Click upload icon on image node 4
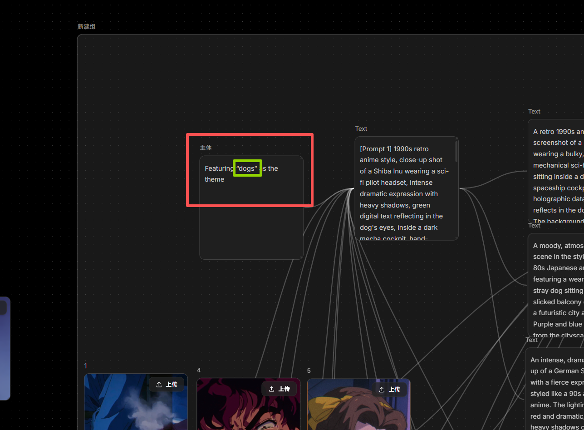This screenshot has height=430, width=584. [271, 389]
